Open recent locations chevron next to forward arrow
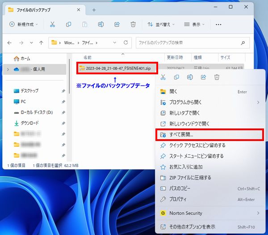 tap(31, 43)
